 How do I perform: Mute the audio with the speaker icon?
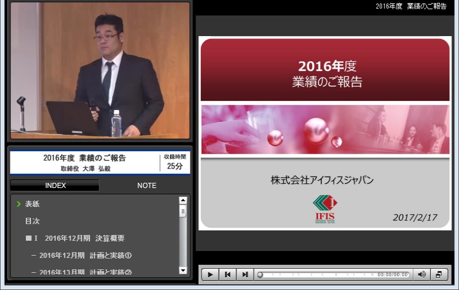pyautogui.click(x=422, y=275)
